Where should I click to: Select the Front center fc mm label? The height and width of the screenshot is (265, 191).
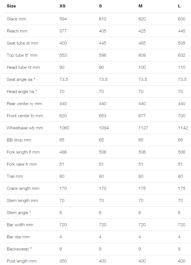coord(25,116)
